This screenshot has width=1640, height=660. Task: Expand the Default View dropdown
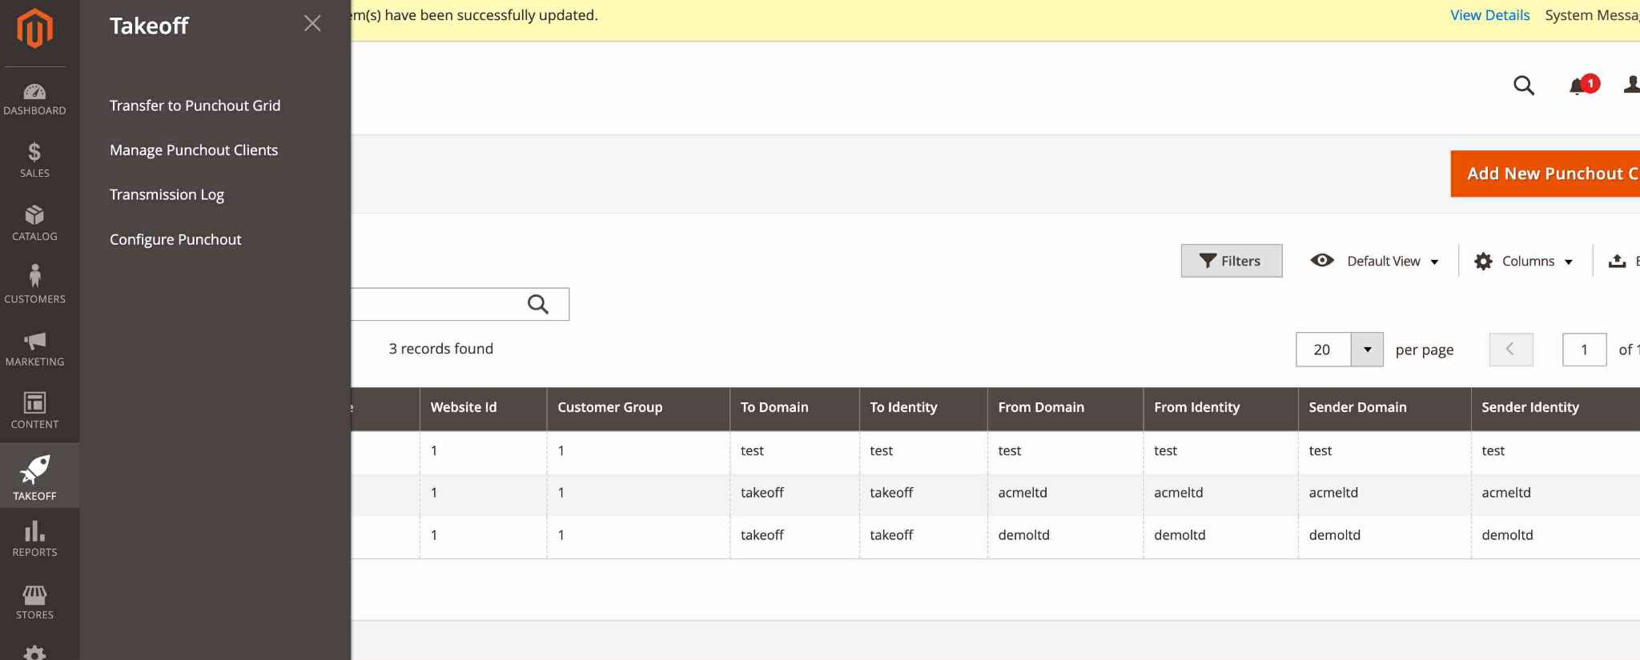click(1375, 261)
